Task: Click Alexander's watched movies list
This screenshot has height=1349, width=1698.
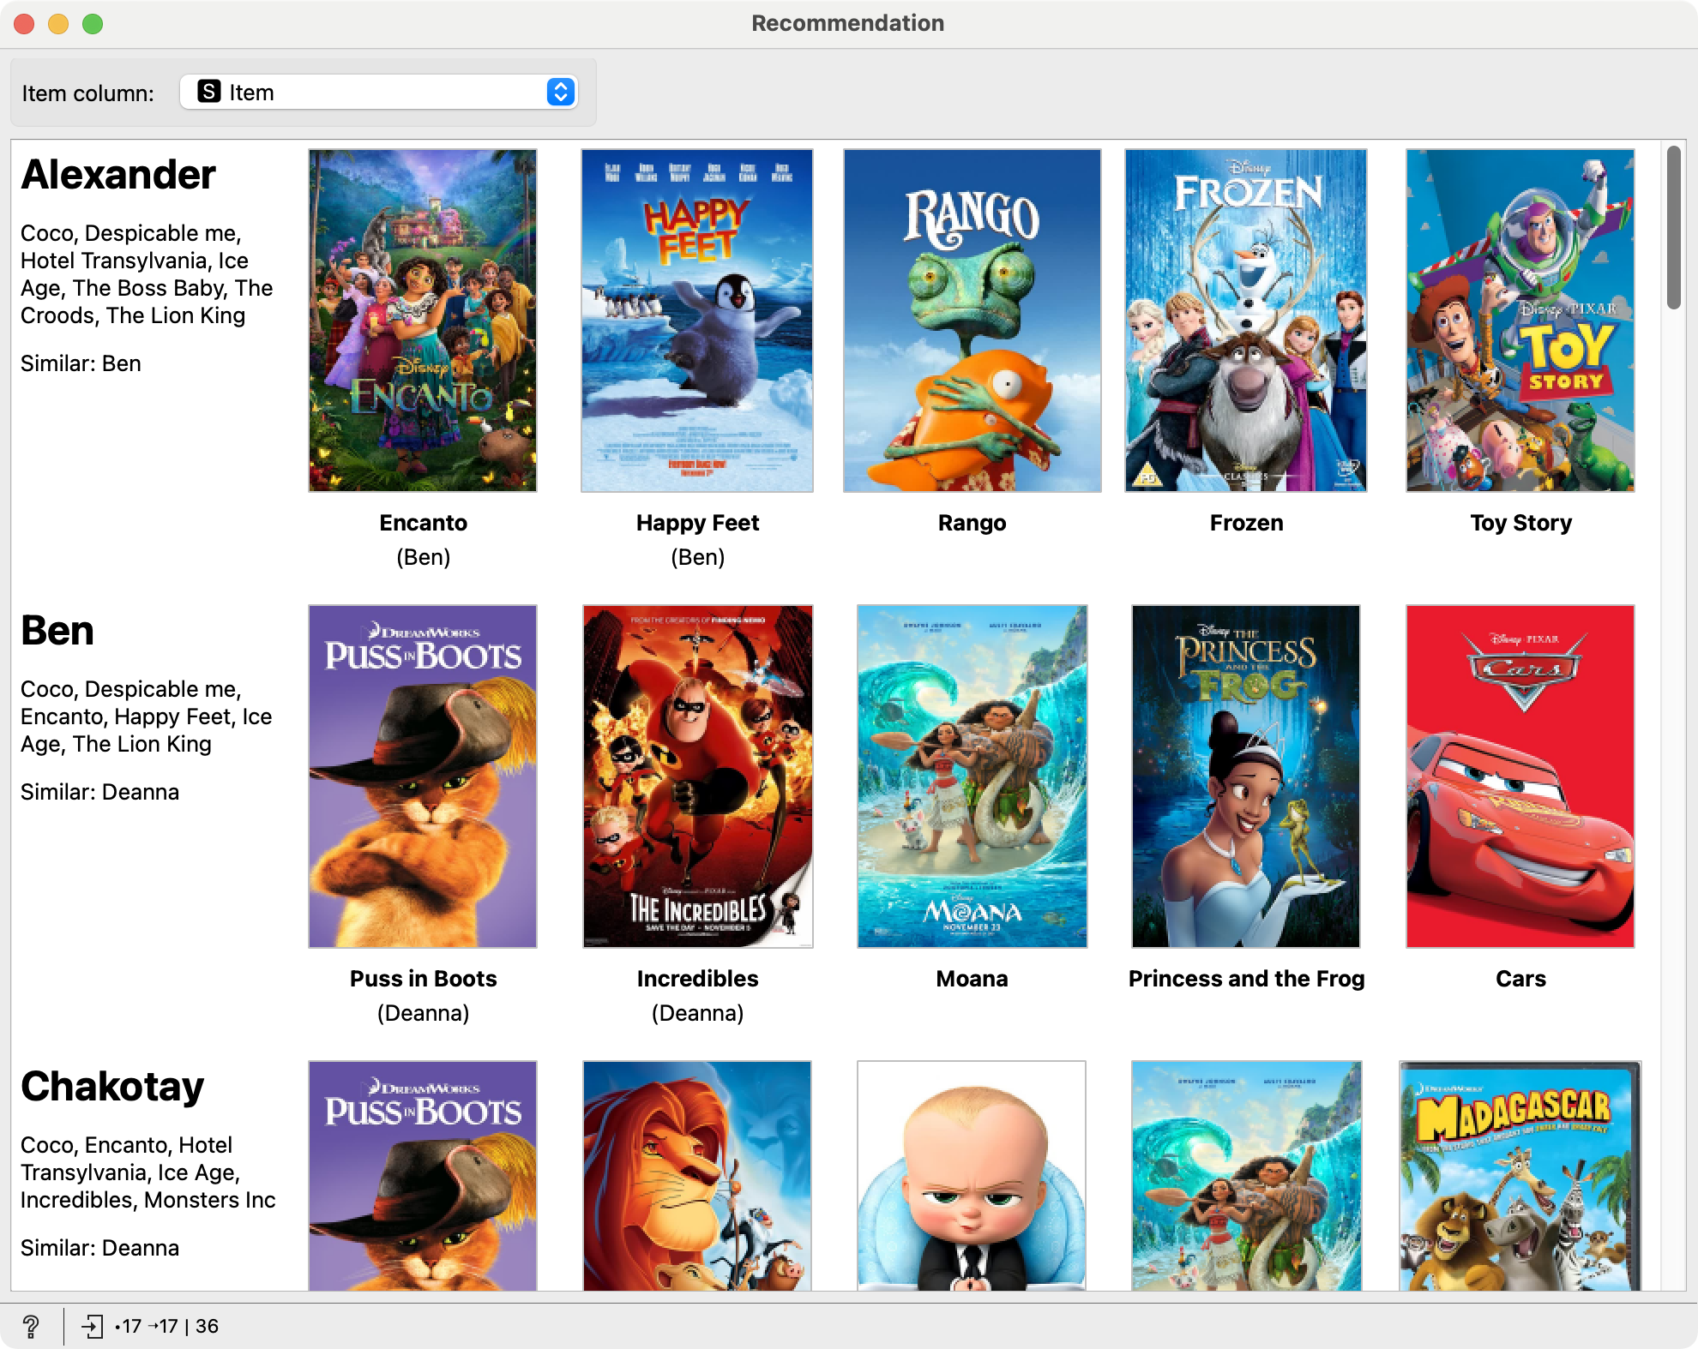Action: click(147, 274)
